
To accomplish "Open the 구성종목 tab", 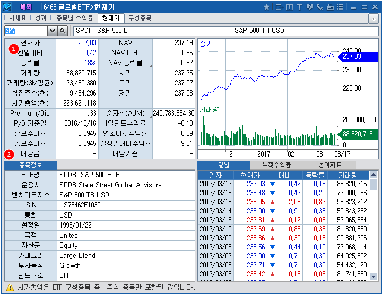I will click(140, 18).
